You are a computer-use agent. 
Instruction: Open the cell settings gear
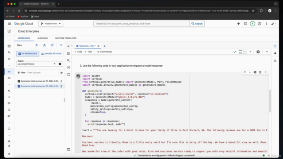255,72
